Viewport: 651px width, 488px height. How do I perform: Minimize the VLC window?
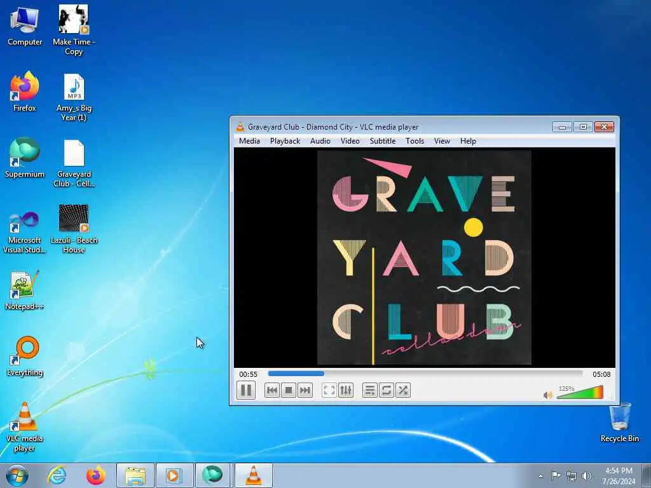(x=562, y=127)
